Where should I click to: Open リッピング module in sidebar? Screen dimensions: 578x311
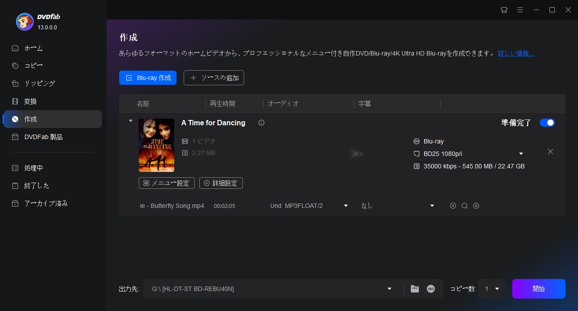point(52,84)
